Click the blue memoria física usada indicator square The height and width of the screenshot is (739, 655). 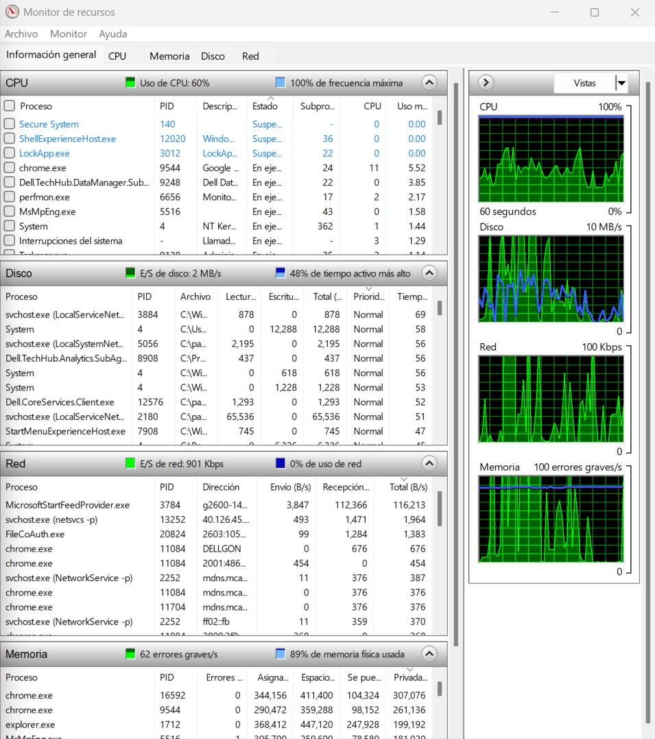(281, 654)
